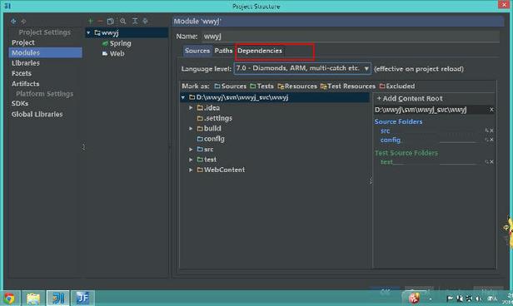Mark selected folder as Resources
Image resolution: width=513 pixels, height=306 pixels.
pos(297,86)
